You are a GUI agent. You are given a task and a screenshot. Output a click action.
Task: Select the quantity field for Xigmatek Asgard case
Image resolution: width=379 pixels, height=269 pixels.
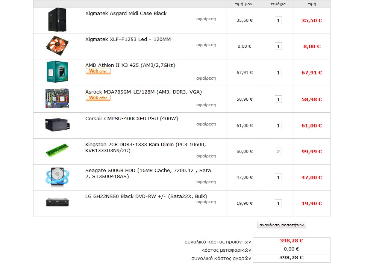(x=278, y=21)
